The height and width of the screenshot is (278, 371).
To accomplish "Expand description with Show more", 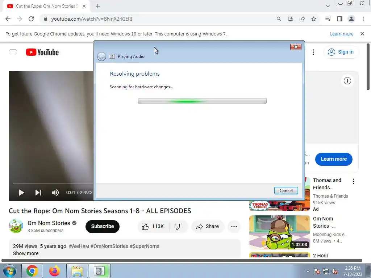I will coord(26,253).
